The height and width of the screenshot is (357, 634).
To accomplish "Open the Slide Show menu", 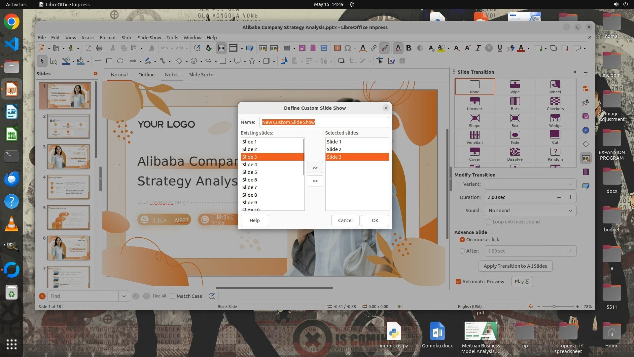I will click(x=149, y=38).
